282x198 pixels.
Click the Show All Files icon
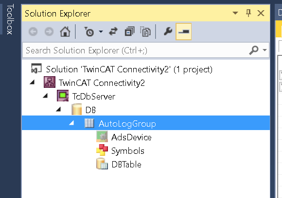(145, 32)
